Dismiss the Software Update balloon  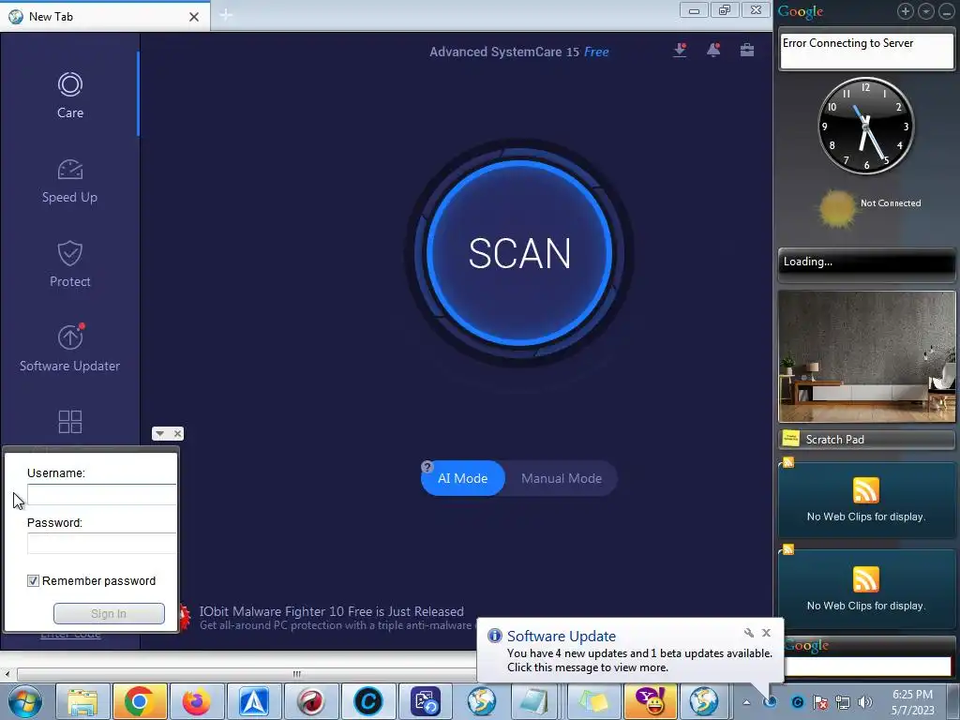coord(767,633)
